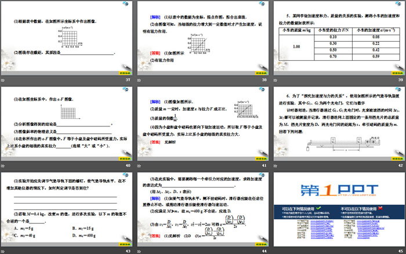Select slide 45 thumbnail with the 第1PPT logo
This screenshot has height=254, width=406.
point(339,209)
